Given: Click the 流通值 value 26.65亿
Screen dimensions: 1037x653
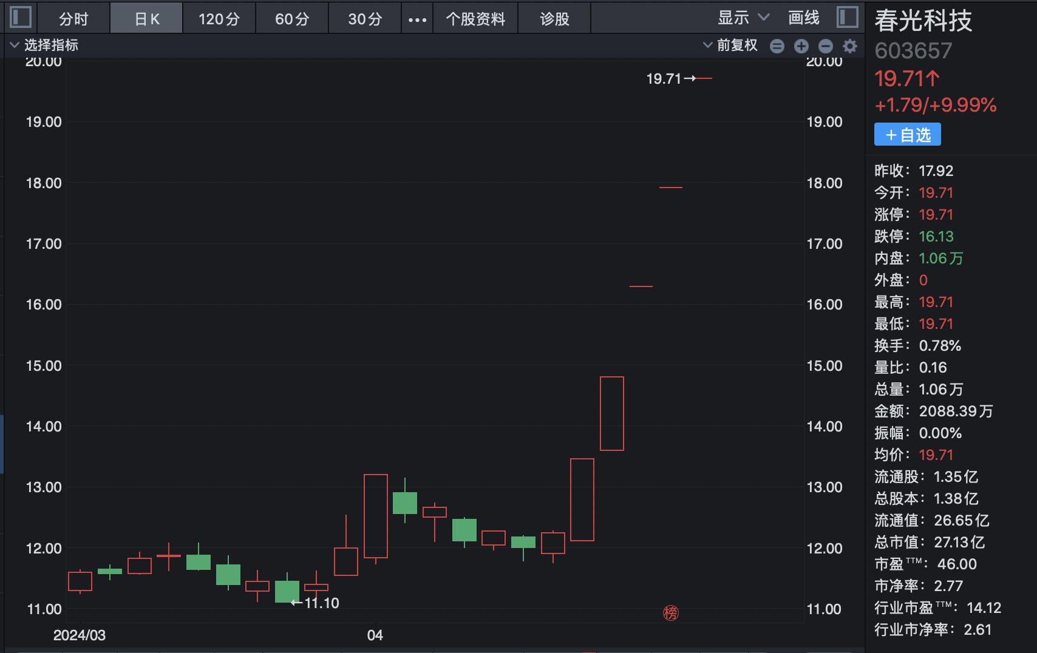Looking at the screenshot, I should 962,521.
